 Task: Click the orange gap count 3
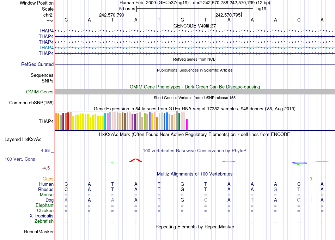pyautogui.click(x=311, y=179)
